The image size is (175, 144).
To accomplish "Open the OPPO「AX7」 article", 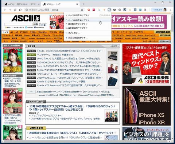I will pos(69,58).
